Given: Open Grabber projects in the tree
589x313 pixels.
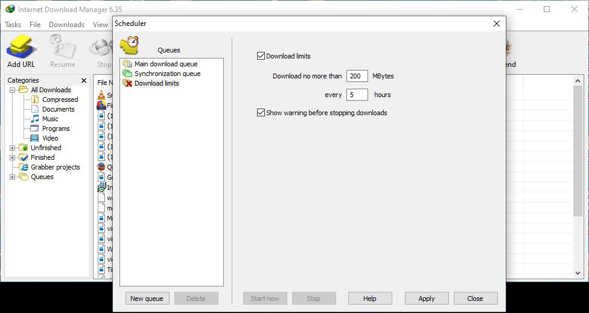Looking at the screenshot, I should click(55, 167).
